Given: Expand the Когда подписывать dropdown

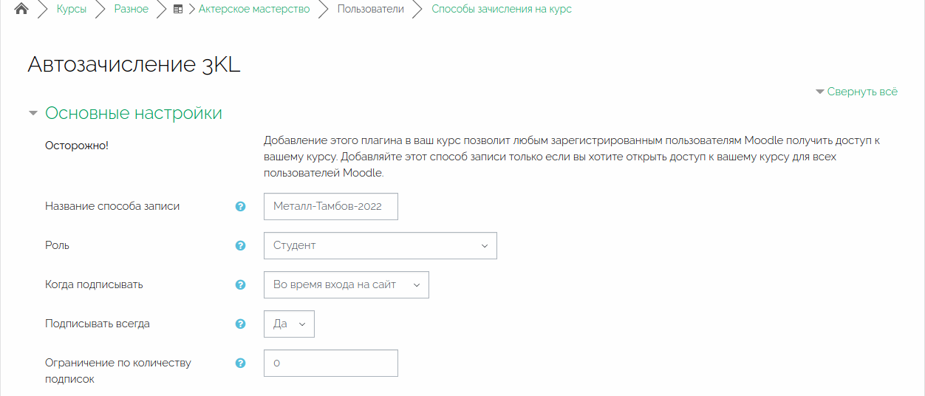Looking at the screenshot, I should [x=346, y=284].
